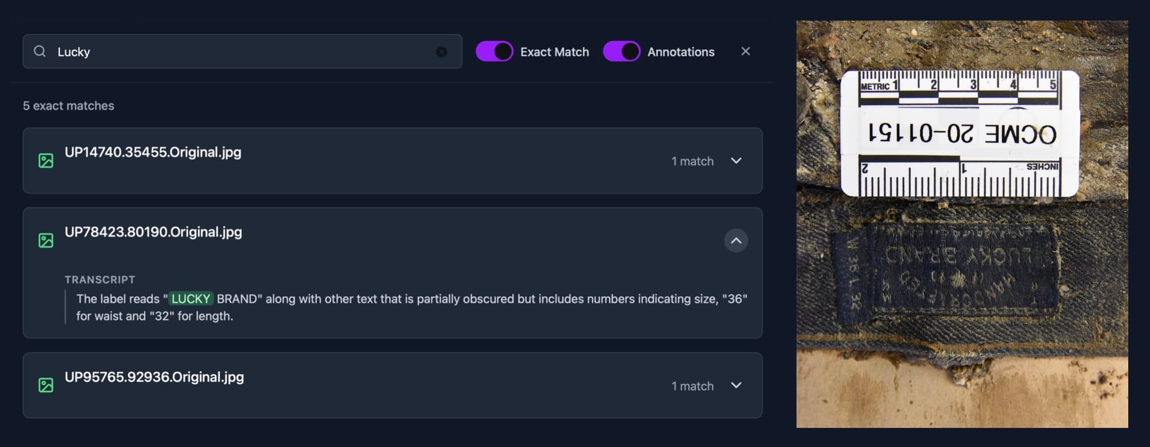Click the magnifier search icon
Image resolution: width=1150 pixels, height=447 pixels.
(40, 51)
